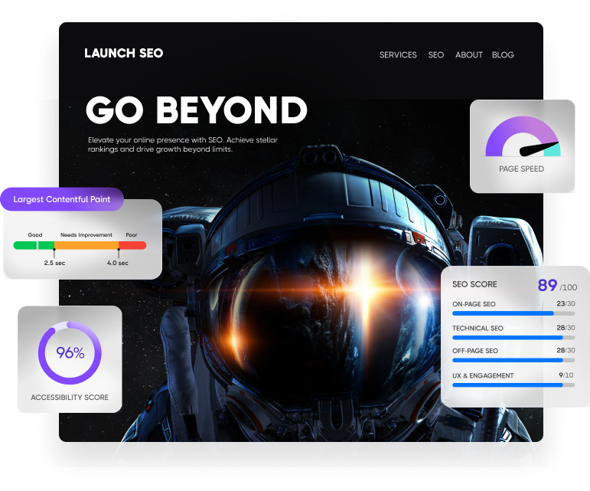Click the page speed gauge dial
This screenshot has width=590, height=491.
point(523,136)
